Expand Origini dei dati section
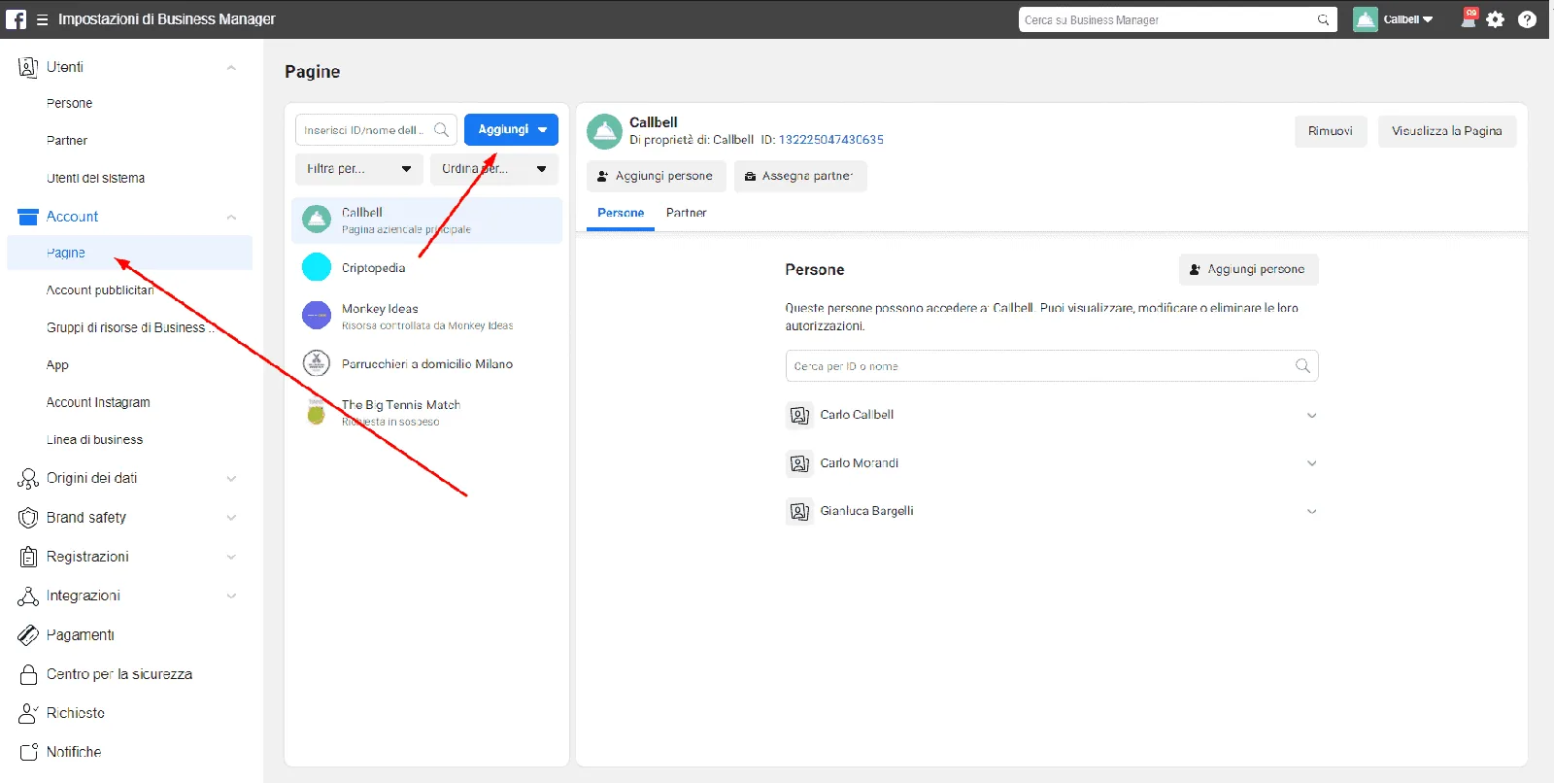This screenshot has width=1554, height=783. coord(231,478)
